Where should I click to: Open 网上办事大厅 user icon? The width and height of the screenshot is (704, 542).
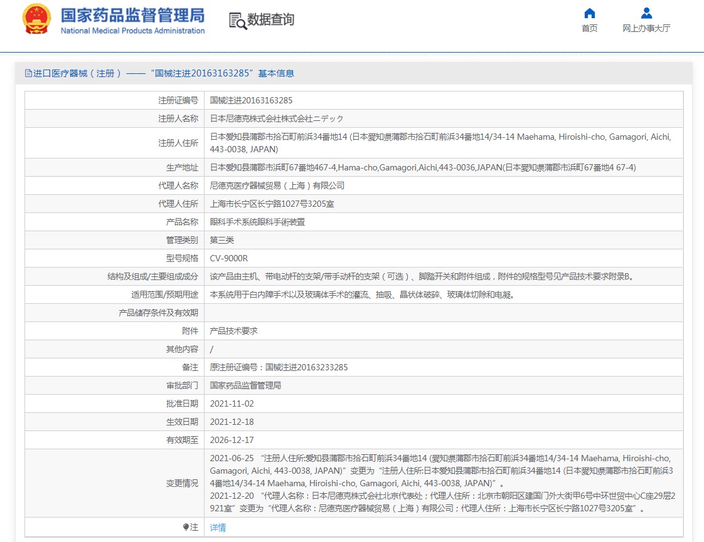coord(646,13)
